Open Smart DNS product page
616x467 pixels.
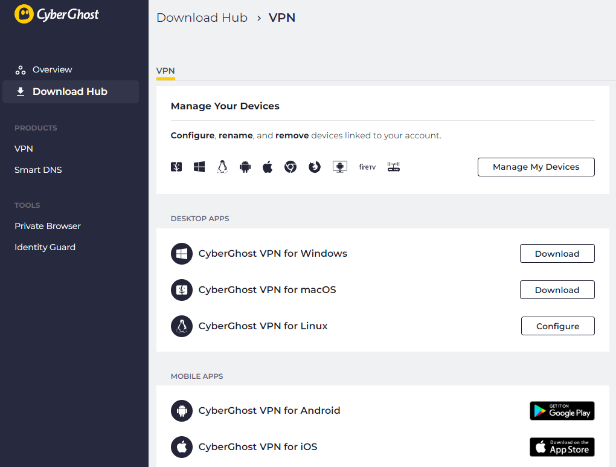click(x=38, y=170)
